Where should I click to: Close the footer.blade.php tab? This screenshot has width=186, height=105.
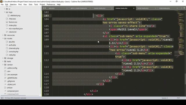click(155, 8)
